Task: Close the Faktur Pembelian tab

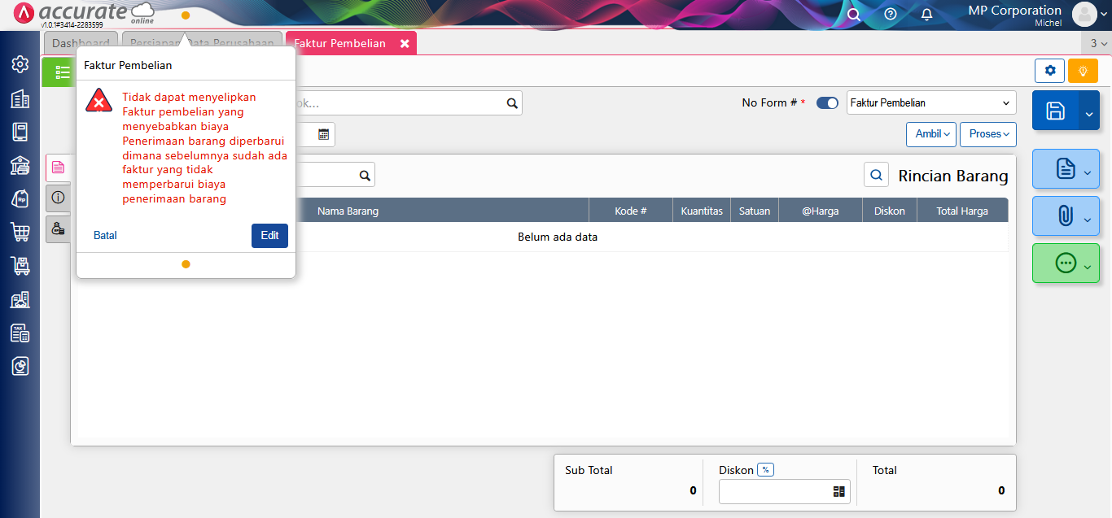Action: click(405, 43)
